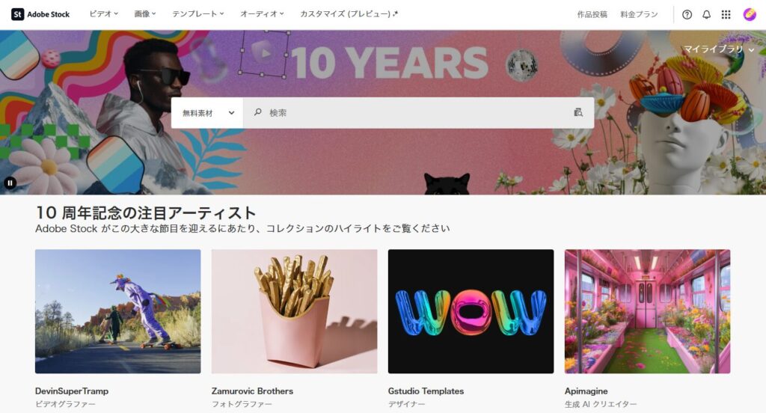The image size is (766, 413).
Task: Open the オーディオ menu
Action: point(262,13)
